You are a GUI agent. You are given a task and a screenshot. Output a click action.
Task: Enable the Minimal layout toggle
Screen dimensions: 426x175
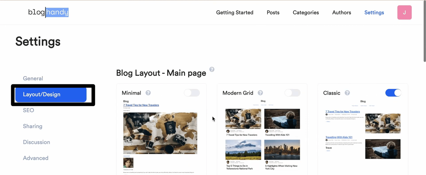[x=192, y=93]
